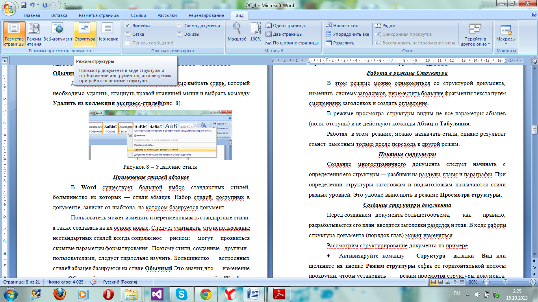Select Print Layout view icon in status bar
Viewport: 538px width, 302px height.
pyautogui.click(x=433, y=282)
